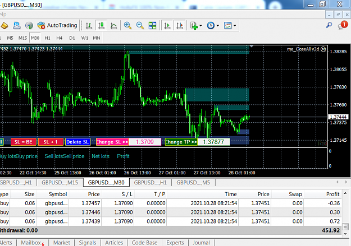Edit the stop loss value 1.3709
This screenshot has height=246, width=351.
tap(145, 142)
